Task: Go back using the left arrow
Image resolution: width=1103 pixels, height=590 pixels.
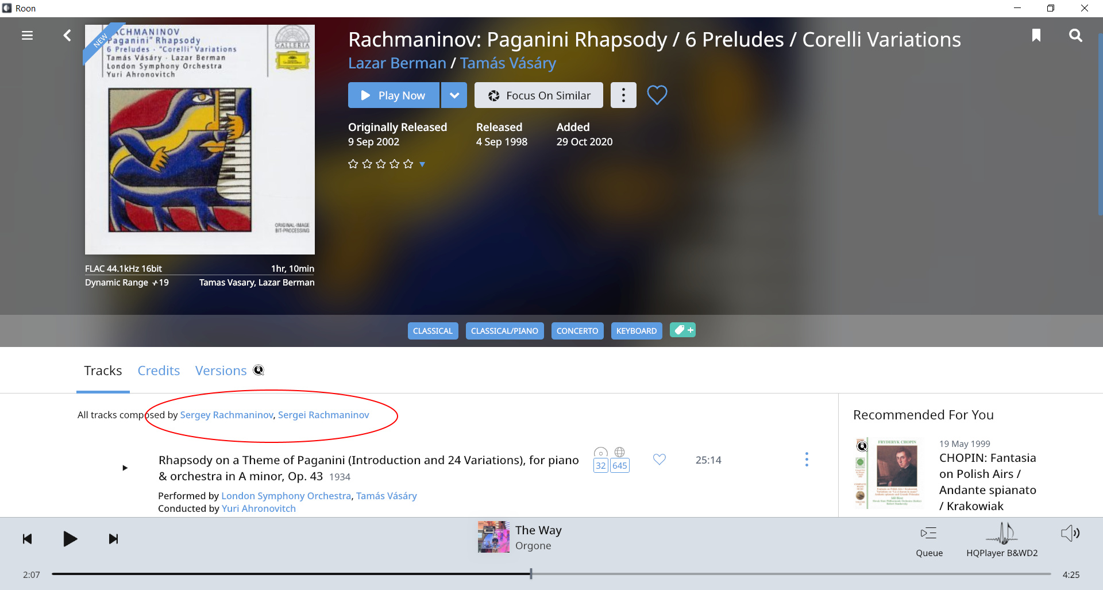Action: [67, 36]
